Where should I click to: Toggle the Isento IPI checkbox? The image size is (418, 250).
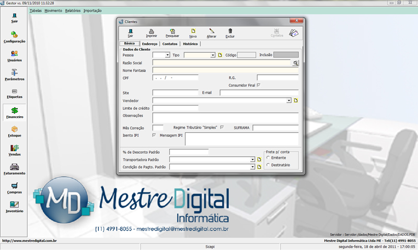154,135
